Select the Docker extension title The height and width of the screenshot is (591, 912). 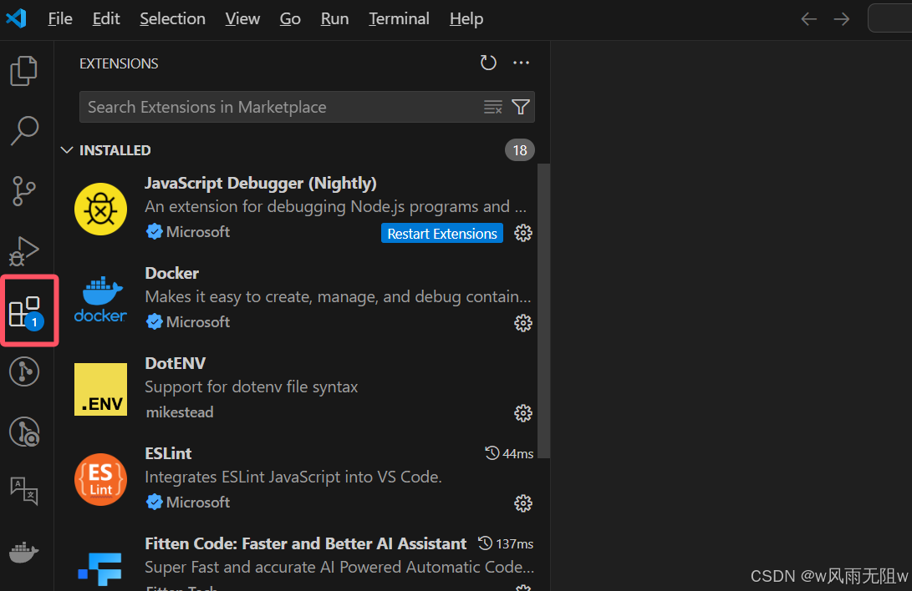[171, 274]
